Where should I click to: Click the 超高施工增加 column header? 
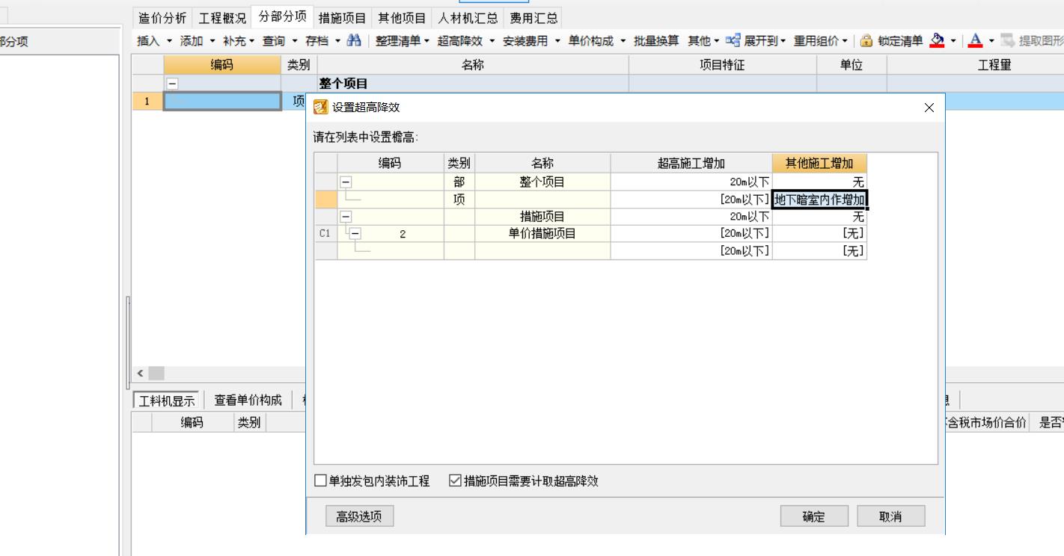(x=691, y=163)
